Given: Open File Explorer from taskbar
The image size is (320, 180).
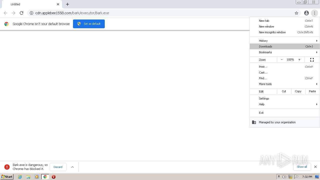Looking at the screenshot, I should (28, 177).
